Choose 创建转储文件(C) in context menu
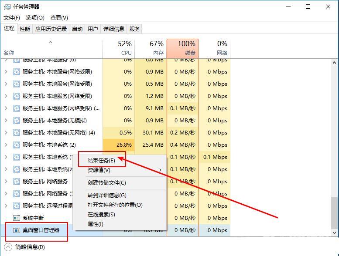The height and width of the screenshot is (256, 339). pyautogui.click(x=106, y=183)
